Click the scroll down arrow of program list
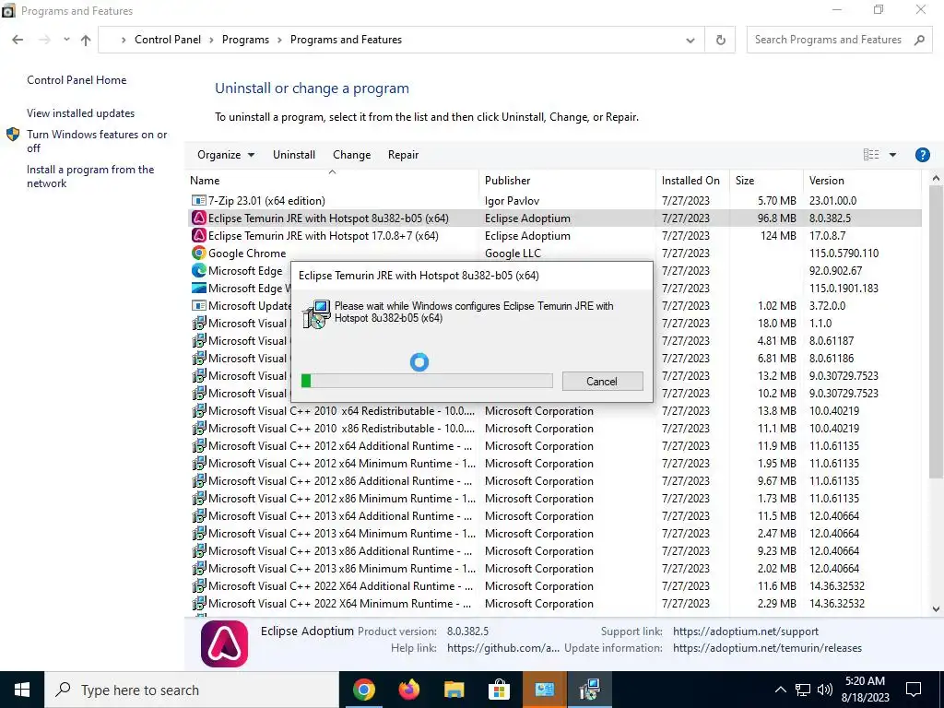This screenshot has height=708, width=944. [x=936, y=608]
